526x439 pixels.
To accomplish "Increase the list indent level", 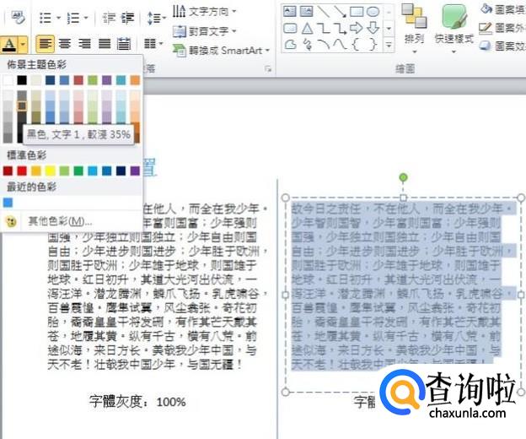I will [128, 18].
